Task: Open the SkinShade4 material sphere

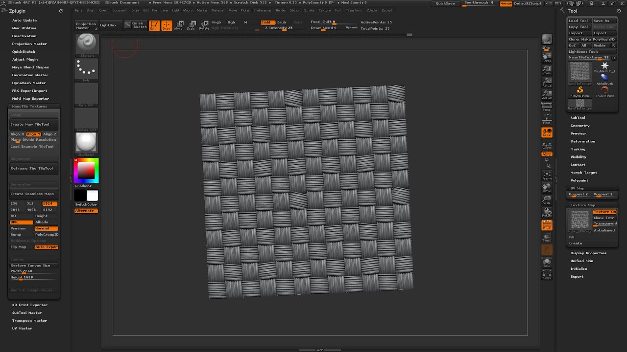Action: coord(86,144)
